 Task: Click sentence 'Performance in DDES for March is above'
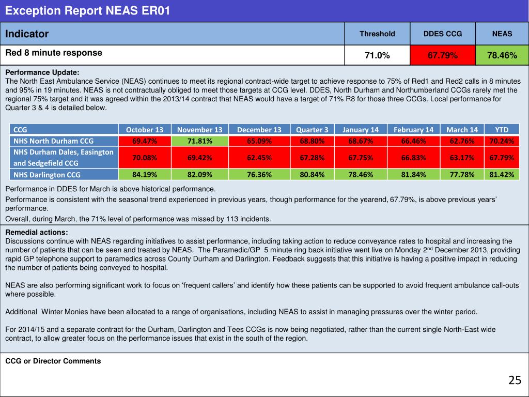point(111,189)
